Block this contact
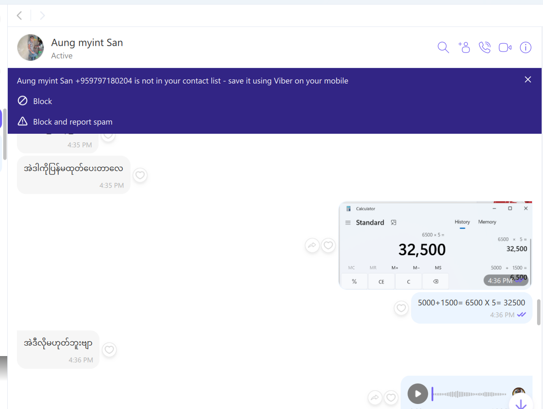Viewport: 543px width, 409px height. [x=42, y=101]
